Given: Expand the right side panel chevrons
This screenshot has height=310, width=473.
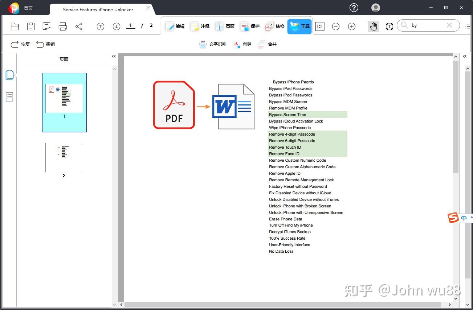Looking at the screenshot, I should coord(465,56).
